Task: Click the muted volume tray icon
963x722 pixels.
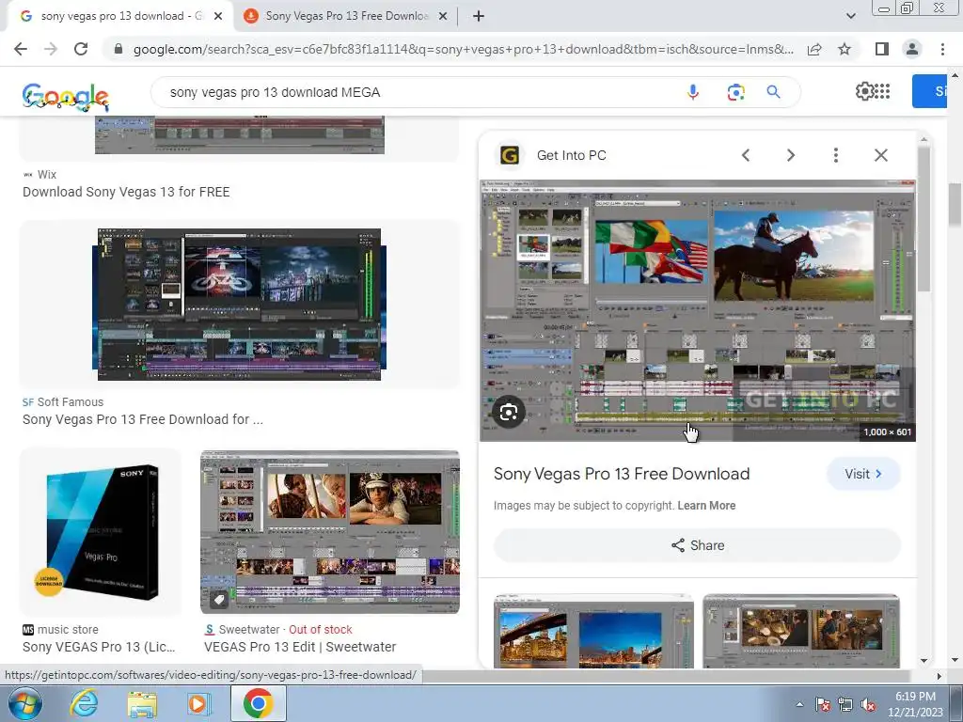Action: [x=868, y=705]
